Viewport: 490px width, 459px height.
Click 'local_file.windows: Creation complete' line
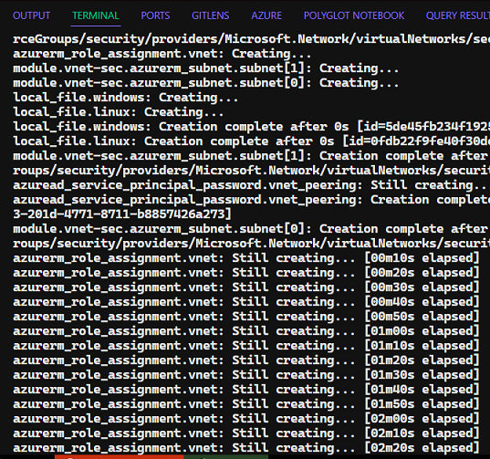(251, 127)
